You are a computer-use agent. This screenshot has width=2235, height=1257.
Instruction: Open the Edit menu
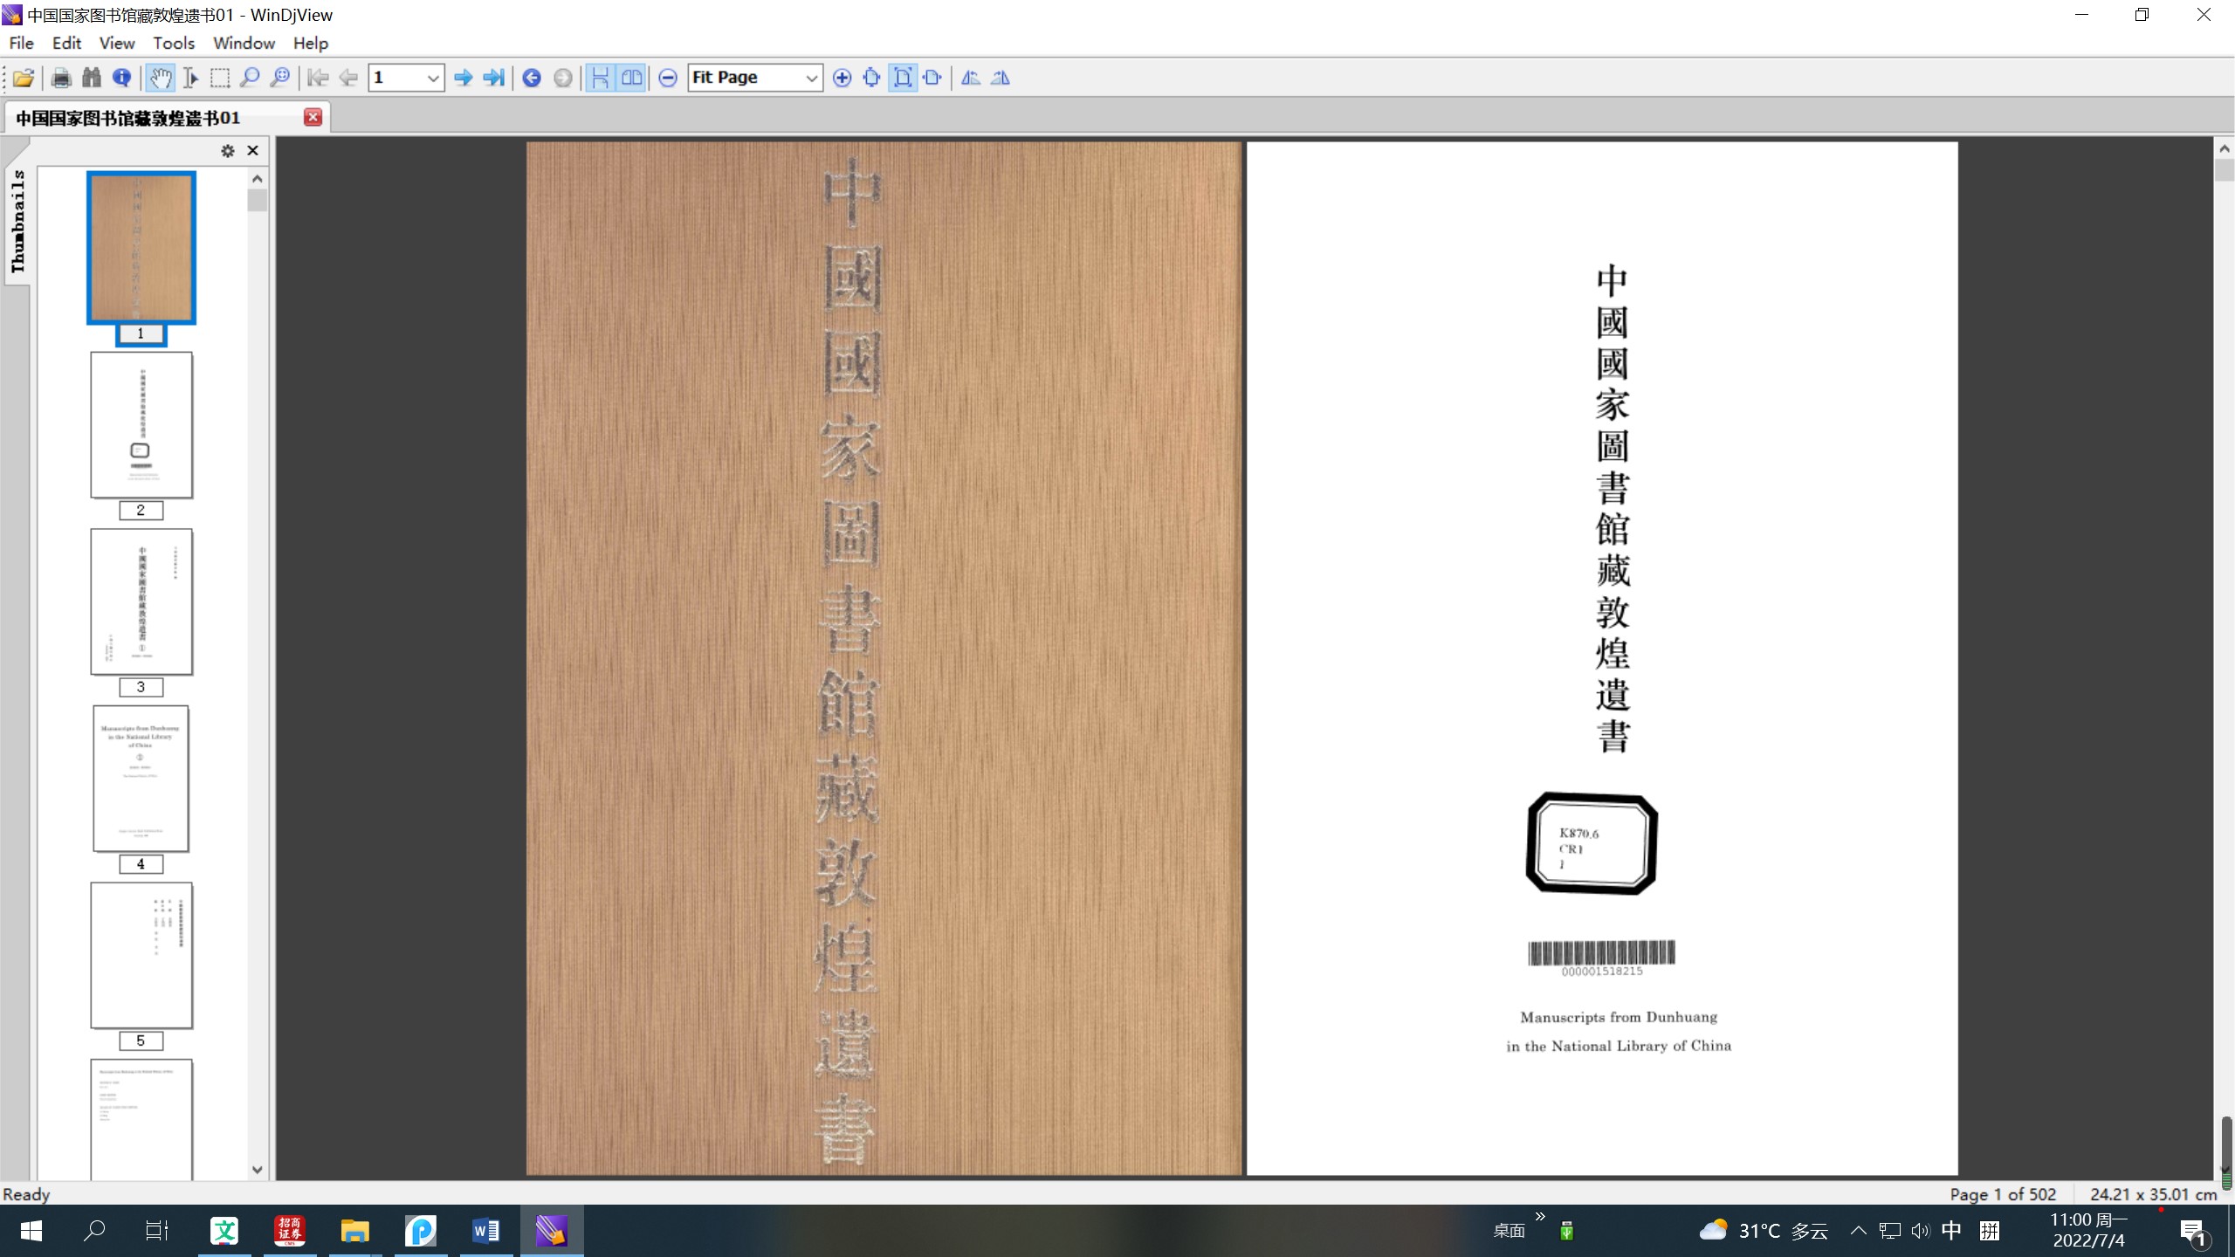pos(66,43)
